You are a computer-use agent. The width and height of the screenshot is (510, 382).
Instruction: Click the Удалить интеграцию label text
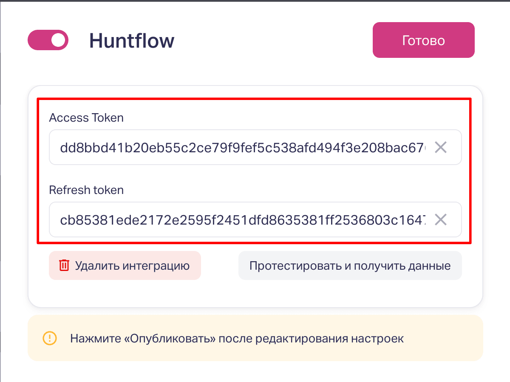[132, 266]
